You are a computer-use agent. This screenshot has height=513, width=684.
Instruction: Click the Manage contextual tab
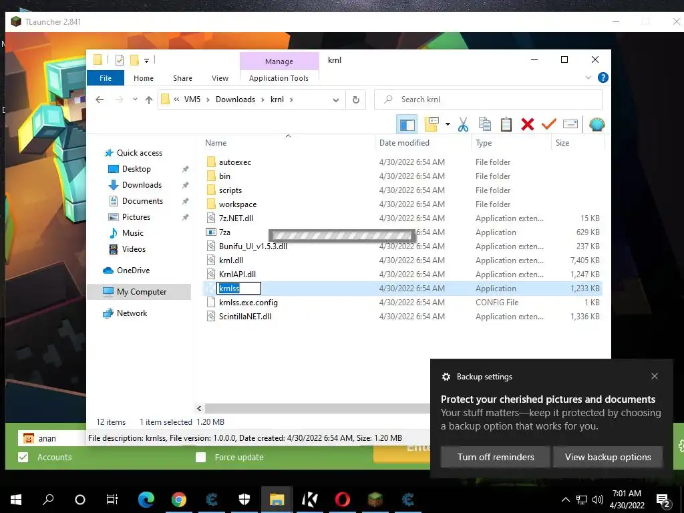[x=279, y=61]
